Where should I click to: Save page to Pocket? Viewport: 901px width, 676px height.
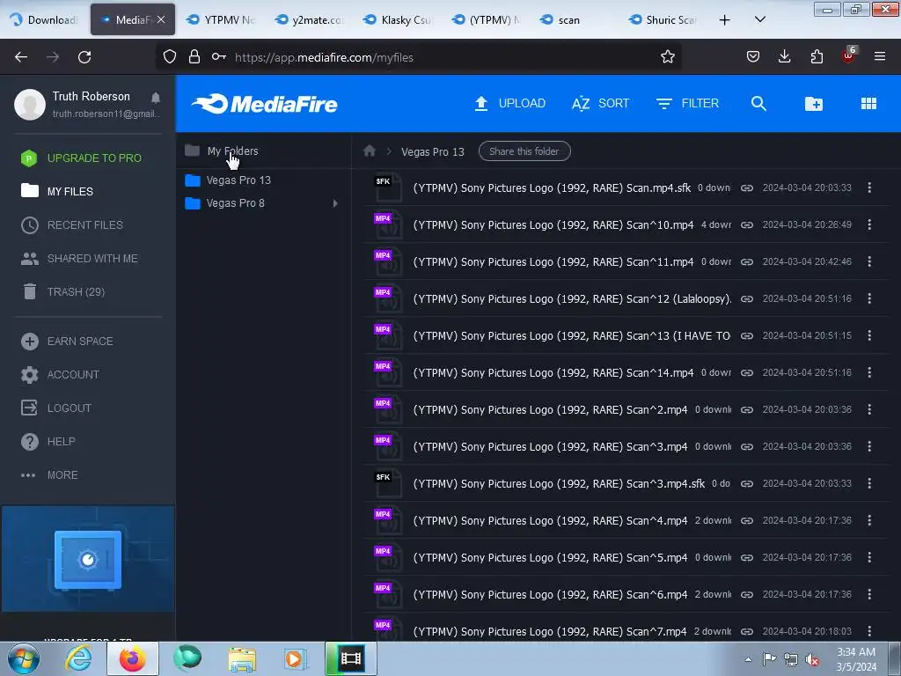point(753,56)
